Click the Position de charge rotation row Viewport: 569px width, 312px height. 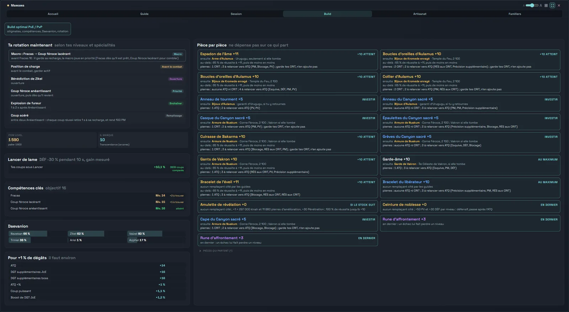tap(97, 69)
